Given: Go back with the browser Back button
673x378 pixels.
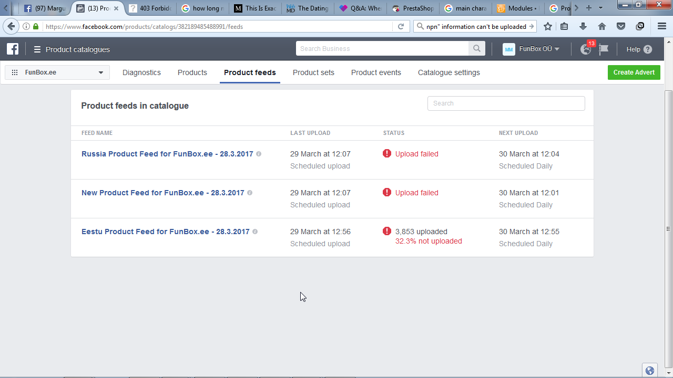Looking at the screenshot, I should pyautogui.click(x=11, y=26).
